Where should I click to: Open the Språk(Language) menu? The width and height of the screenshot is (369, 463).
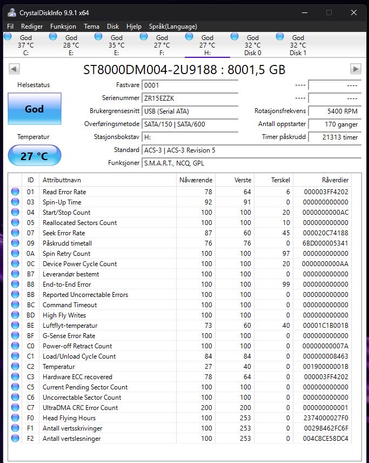(173, 27)
